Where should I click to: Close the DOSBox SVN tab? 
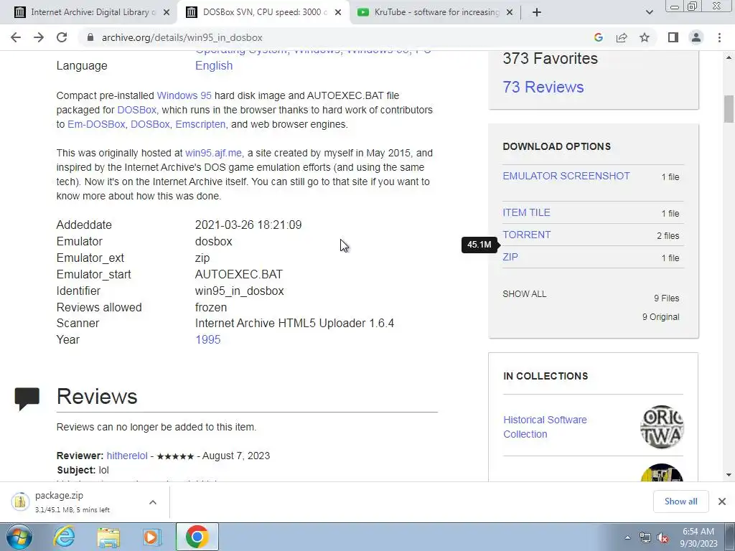[338, 12]
